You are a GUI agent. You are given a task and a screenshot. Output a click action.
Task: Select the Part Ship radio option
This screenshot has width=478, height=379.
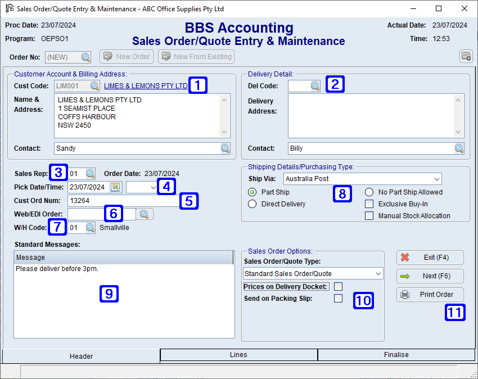tap(252, 192)
